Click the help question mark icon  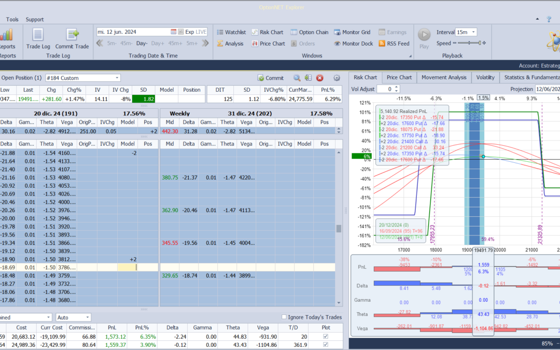click(549, 19)
